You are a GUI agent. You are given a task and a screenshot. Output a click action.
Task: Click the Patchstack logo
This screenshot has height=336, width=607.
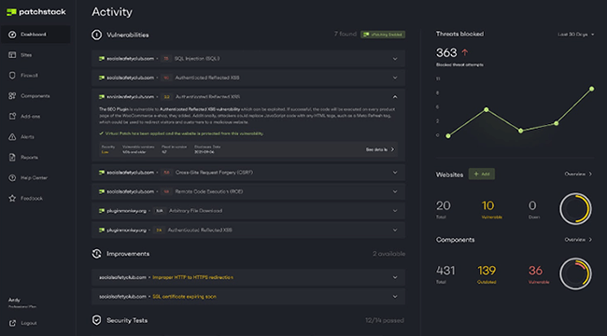tap(36, 12)
